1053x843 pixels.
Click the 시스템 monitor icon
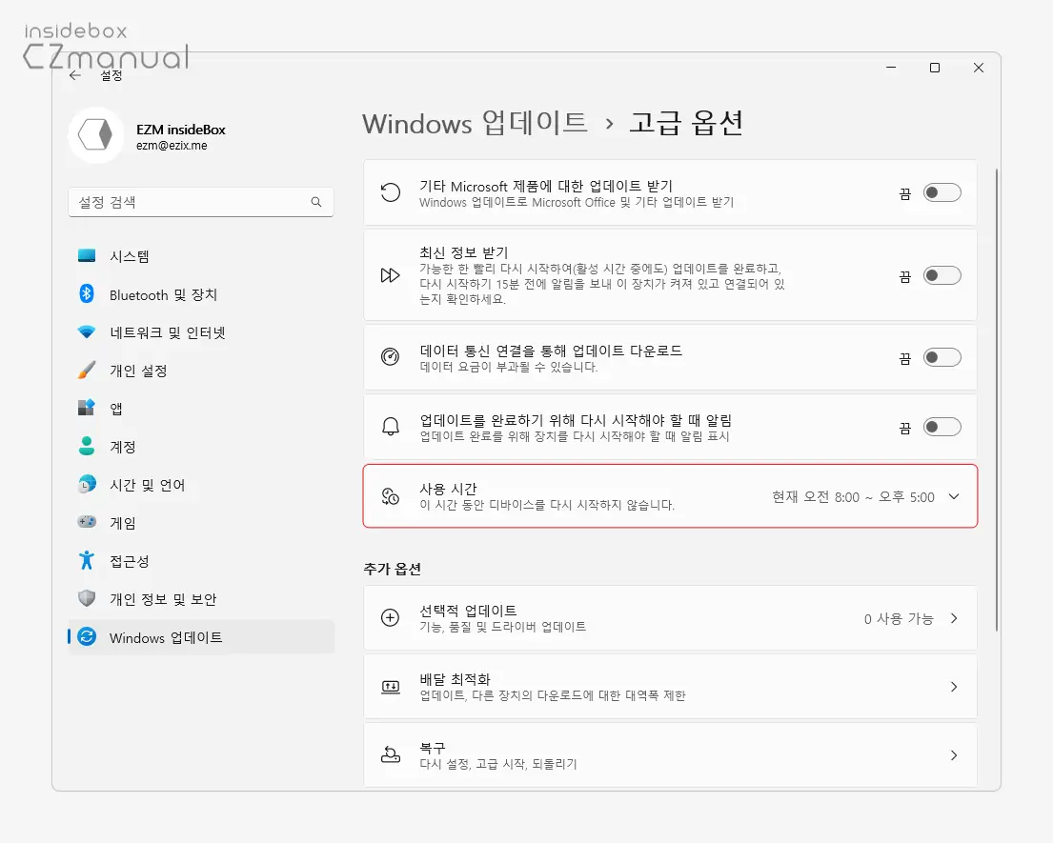pyautogui.click(x=87, y=255)
